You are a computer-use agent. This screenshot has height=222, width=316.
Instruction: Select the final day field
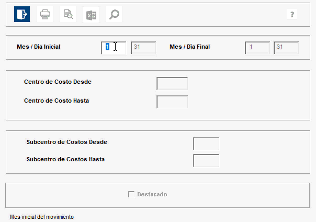pos(286,48)
